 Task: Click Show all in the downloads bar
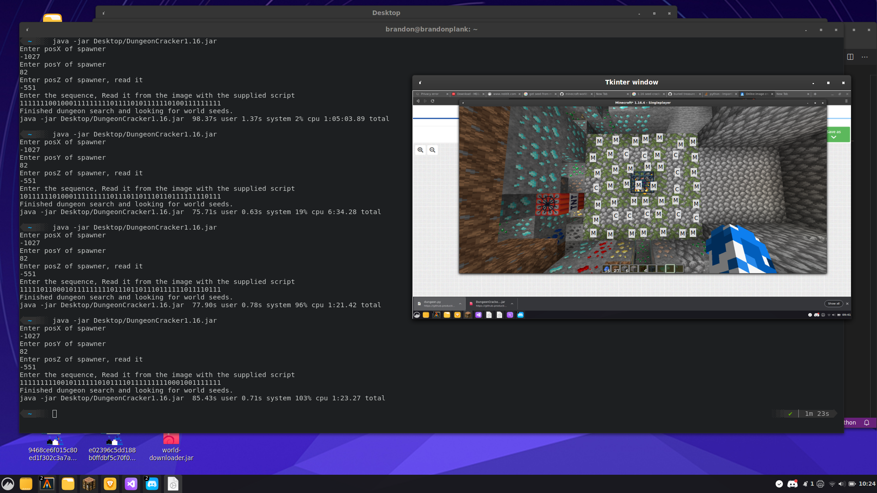pyautogui.click(x=834, y=304)
